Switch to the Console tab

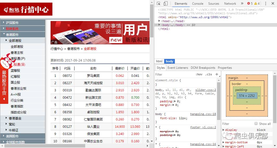[198, 4]
